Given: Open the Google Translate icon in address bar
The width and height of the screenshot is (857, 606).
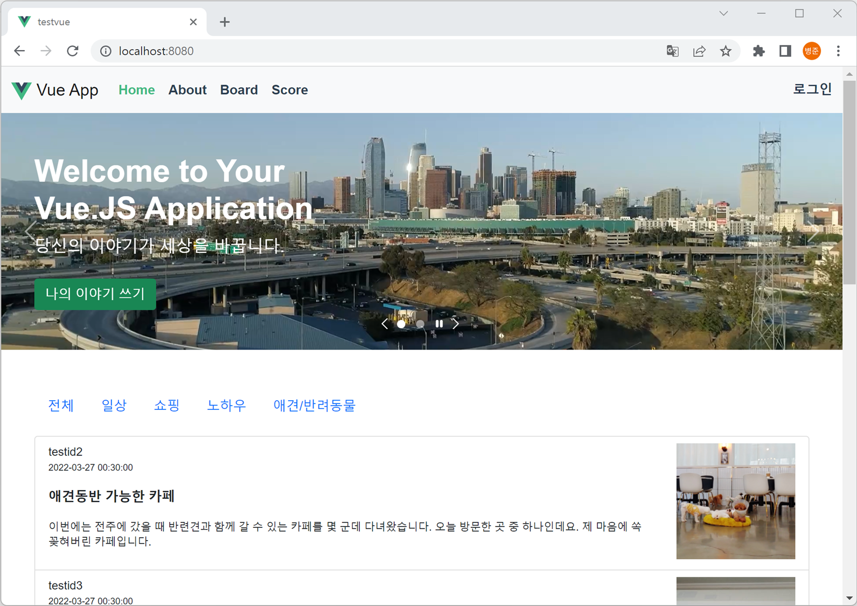Looking at the screenshot, I should (x=672, y=51).
